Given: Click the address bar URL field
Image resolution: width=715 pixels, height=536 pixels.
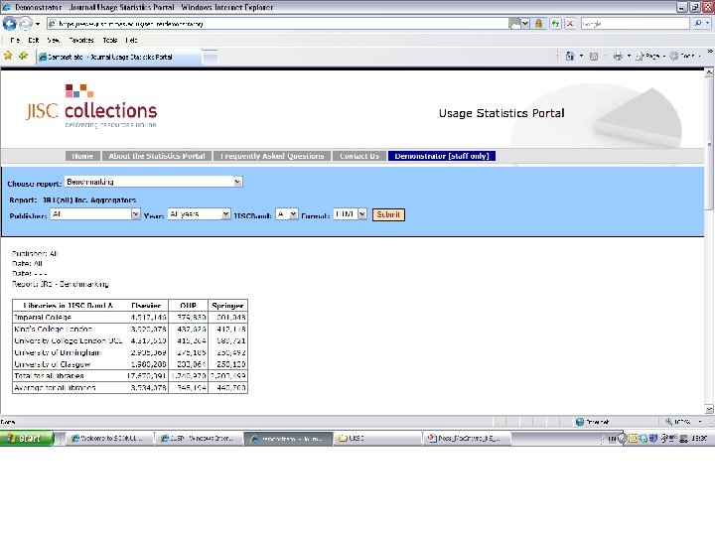Looking at the screenshot, I should click(x=278, y=24).
